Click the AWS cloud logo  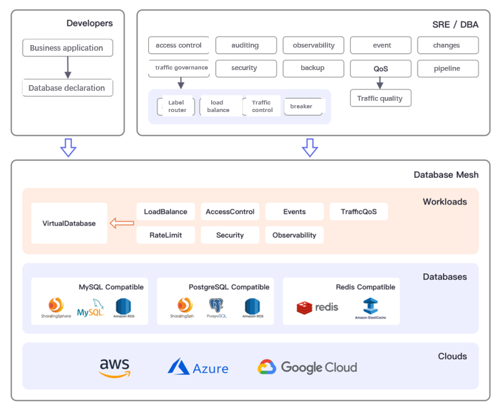[114, 368]
